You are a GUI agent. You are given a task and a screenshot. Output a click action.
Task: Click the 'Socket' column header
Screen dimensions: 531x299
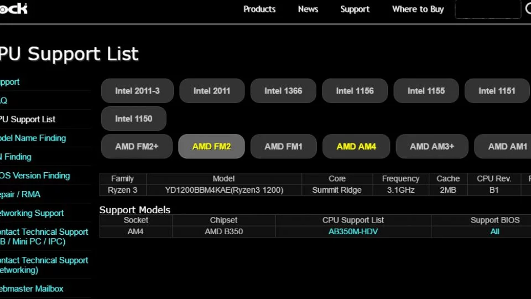(136, 220)
